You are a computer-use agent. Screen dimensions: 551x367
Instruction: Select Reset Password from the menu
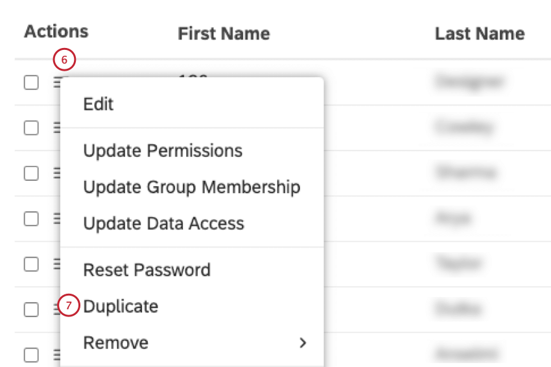(147, 270)
